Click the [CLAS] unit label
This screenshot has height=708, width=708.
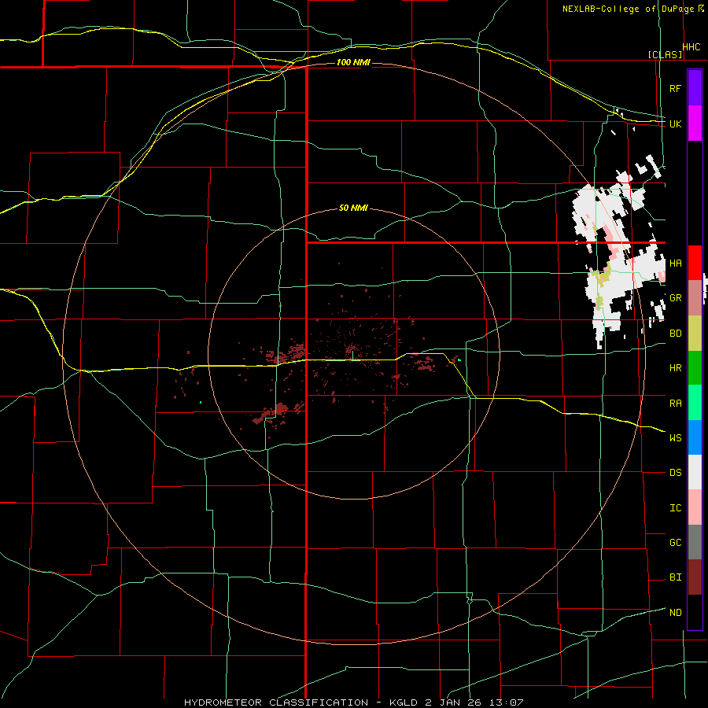click(x=665, y=54)
